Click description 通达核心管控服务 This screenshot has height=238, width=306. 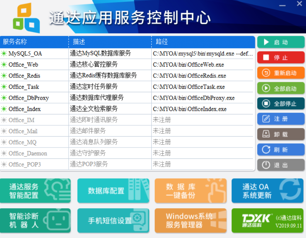pyautogui.click(x=94, y=65)
